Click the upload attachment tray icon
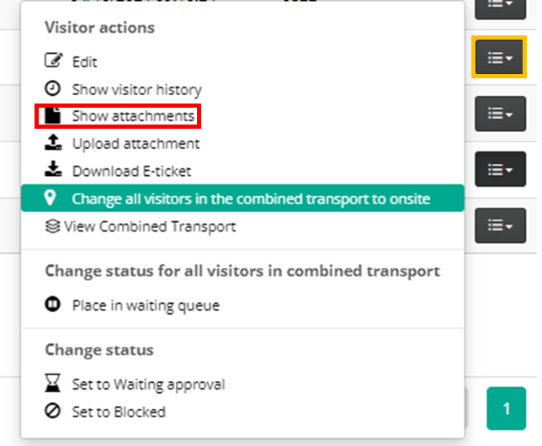Viewport: 542px width, 446px height. [x=53, y=142]
